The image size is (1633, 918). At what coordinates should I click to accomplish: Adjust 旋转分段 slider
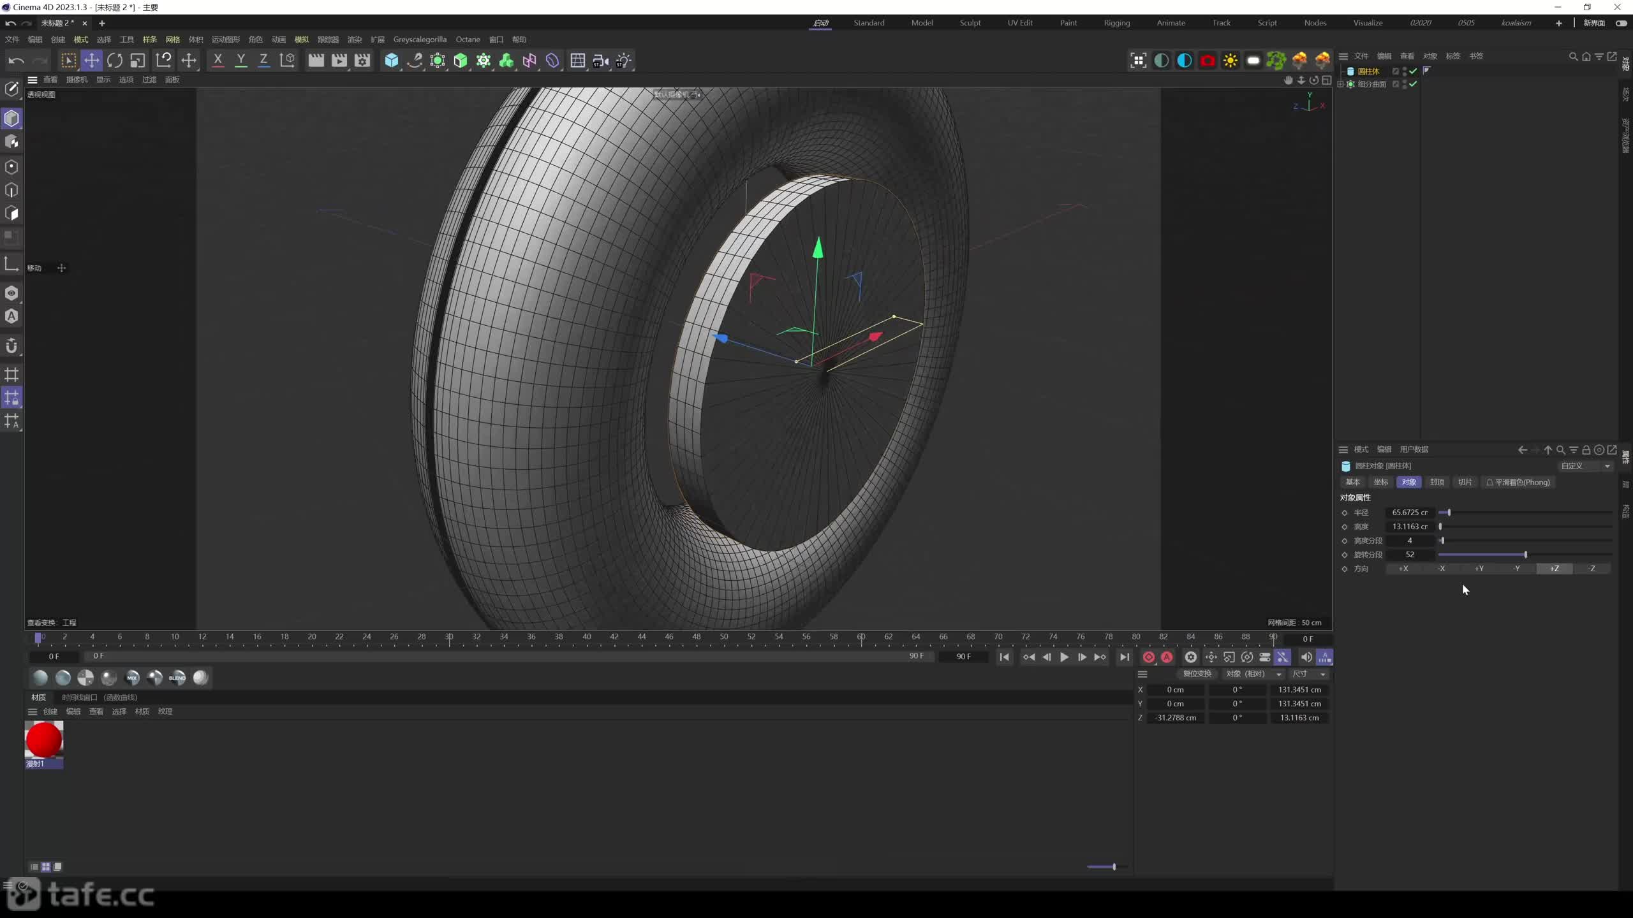[x=1525, y=555]
